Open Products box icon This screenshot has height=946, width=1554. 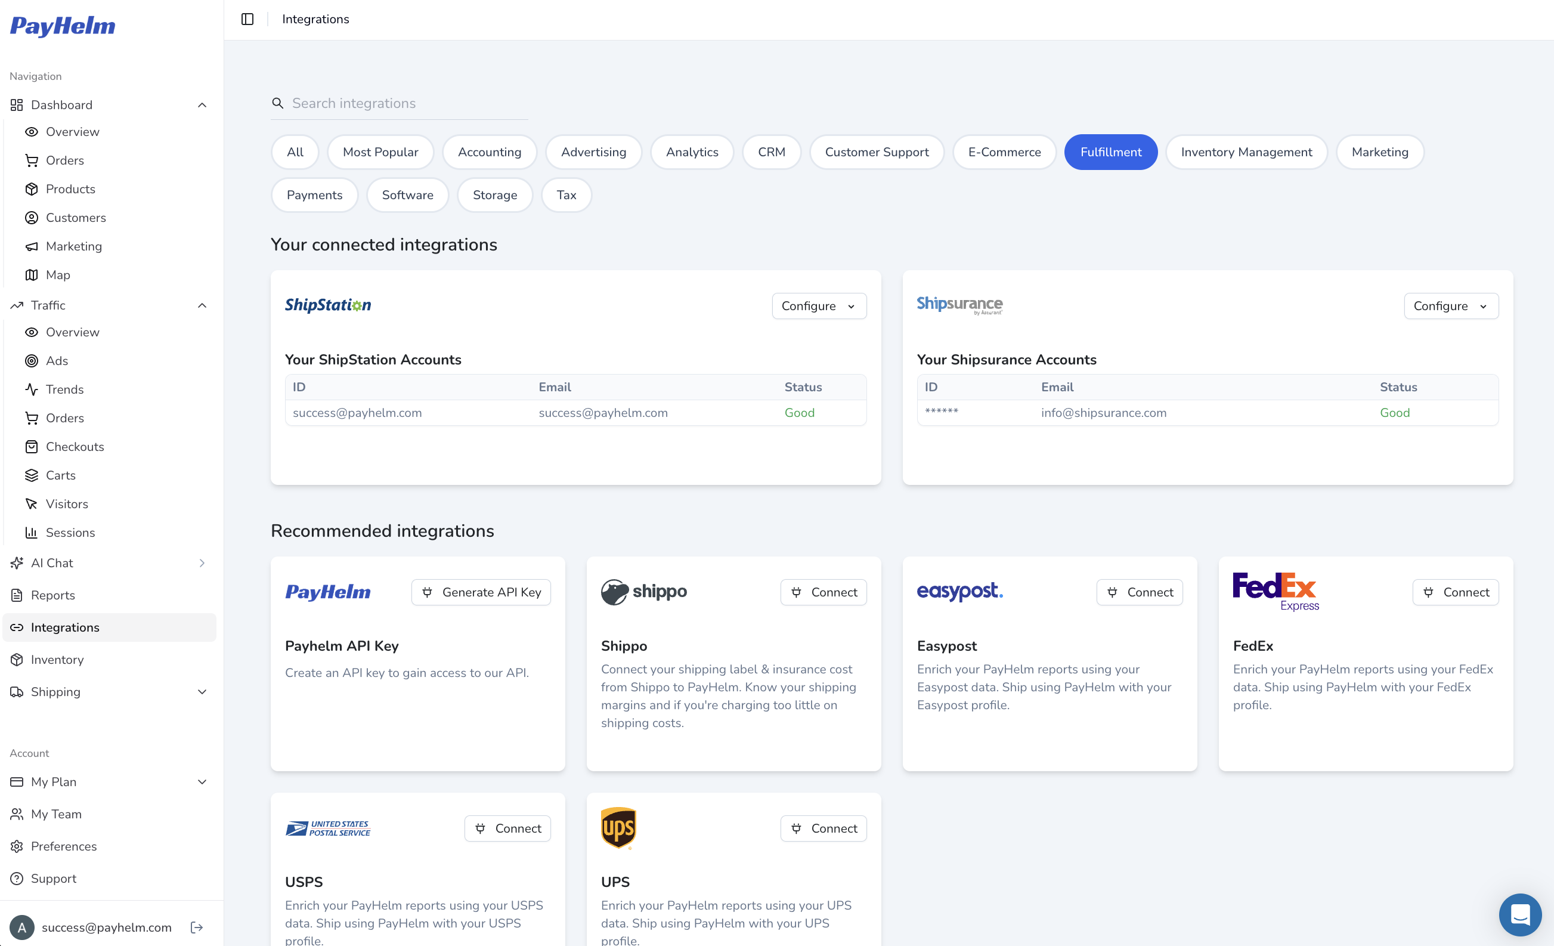(x=32, y=189)
